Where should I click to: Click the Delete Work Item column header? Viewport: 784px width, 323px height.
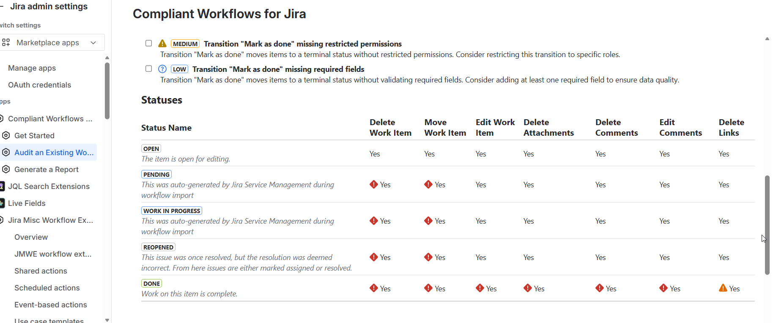point(390,127)
